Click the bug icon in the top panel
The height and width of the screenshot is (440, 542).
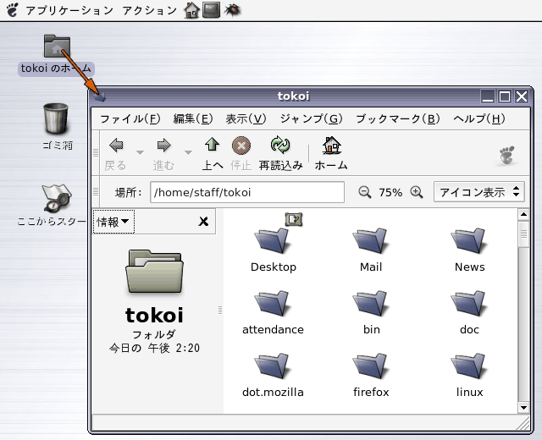pos(232,9)
